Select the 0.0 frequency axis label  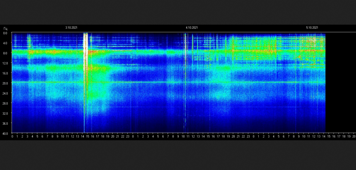click(5, 33)
